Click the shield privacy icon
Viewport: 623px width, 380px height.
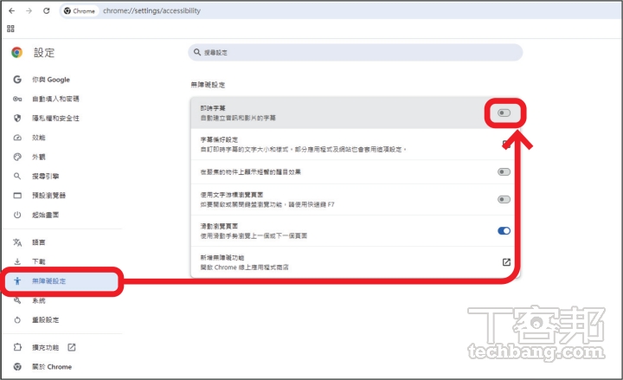pos(17,118)
